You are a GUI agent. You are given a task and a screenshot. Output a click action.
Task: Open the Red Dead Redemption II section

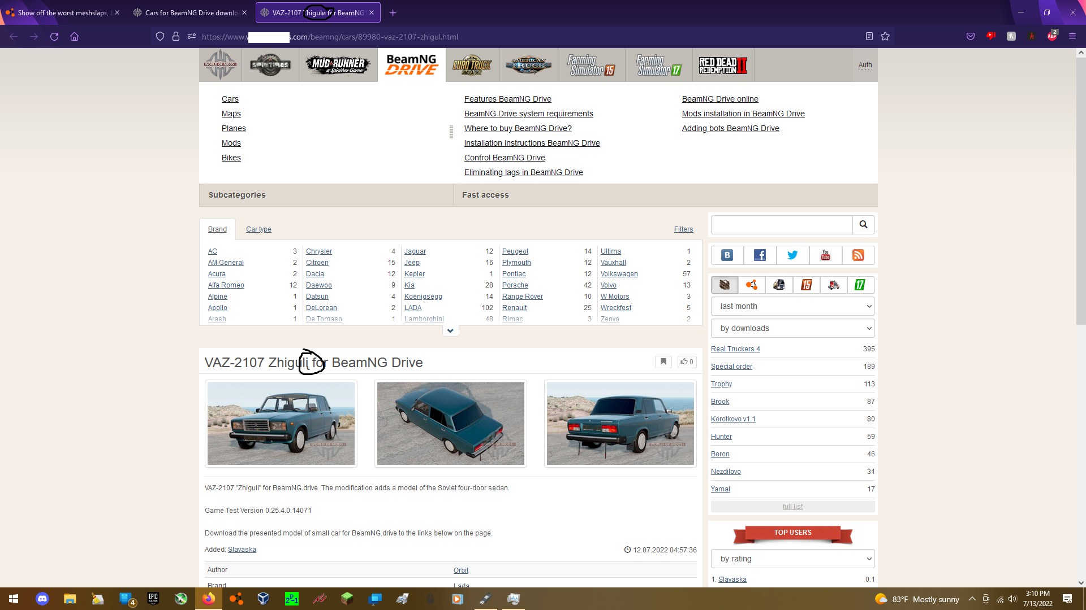click(x=723, y=65)
